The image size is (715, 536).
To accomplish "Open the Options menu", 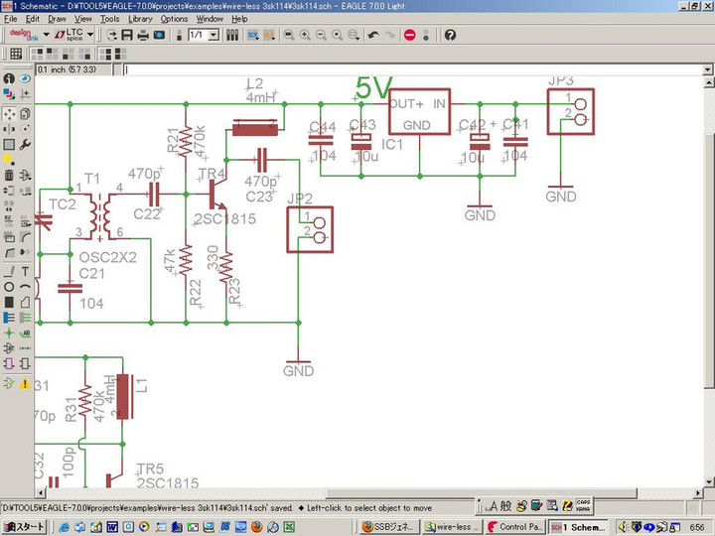I will pyautogui.click(x=174, y=19).
